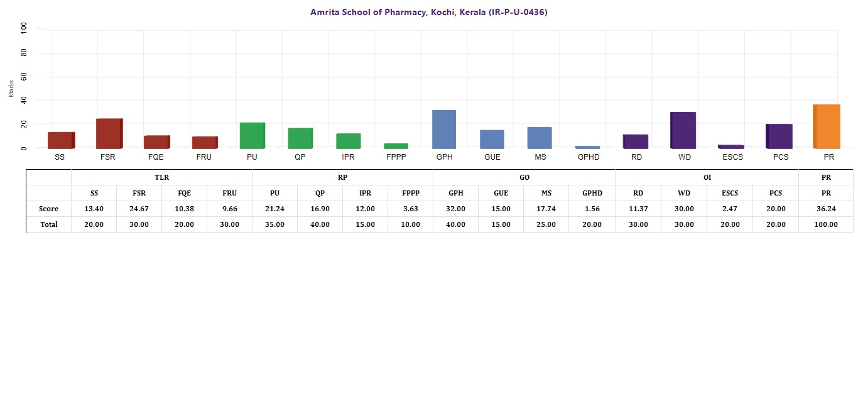Select the GUE bar in chart
This screenshot has width=858, height=413.
tap(492, 140)
